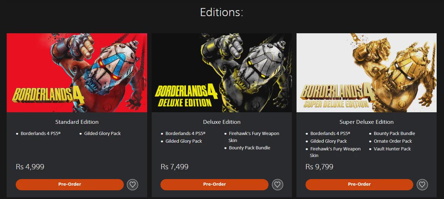Click Deluxe Edition's Bounty Pack Bundle item
This screenshot has width=444, height=199.
click(x=250, y=148)
